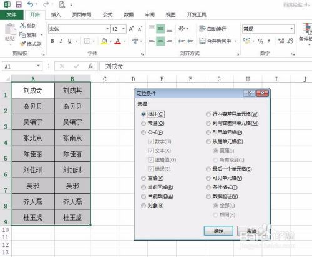
Task: Click the Percent Style icon
Action: [x=260, y=41]
